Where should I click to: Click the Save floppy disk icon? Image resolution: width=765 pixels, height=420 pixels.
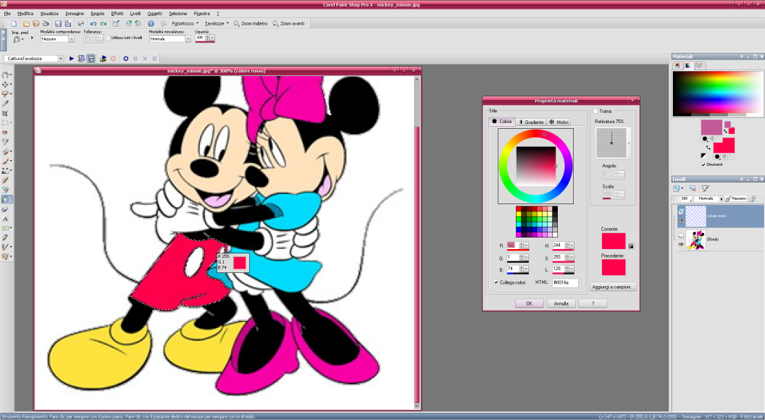coord(58,23)
